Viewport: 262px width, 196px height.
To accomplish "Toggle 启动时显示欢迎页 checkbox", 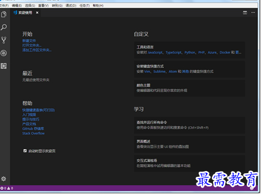I will pos(25,151).
